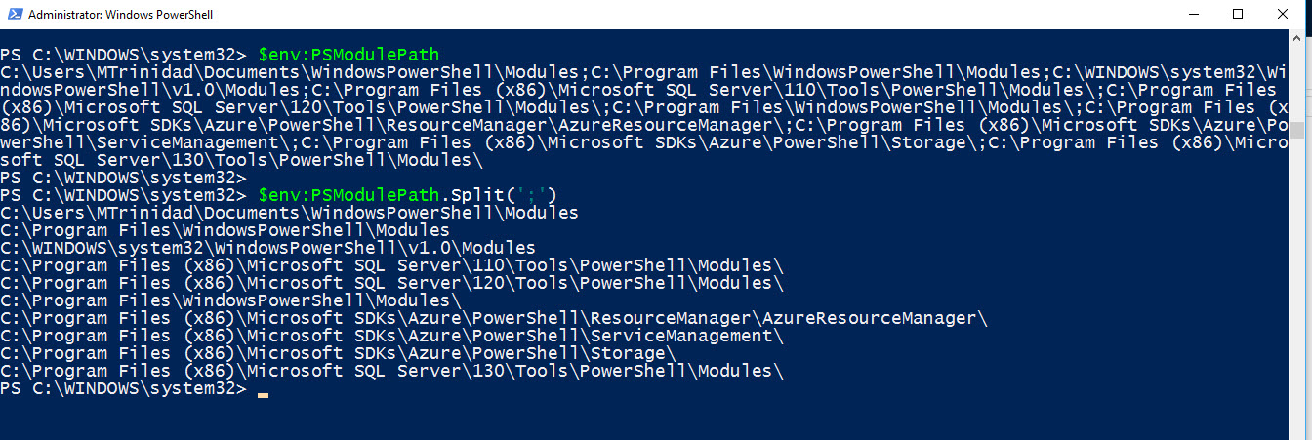The width and height of the screenshot is (1312, 440).
Task: Click the SQL Server\110 Tools path line
Action: (x=391, y=265)
